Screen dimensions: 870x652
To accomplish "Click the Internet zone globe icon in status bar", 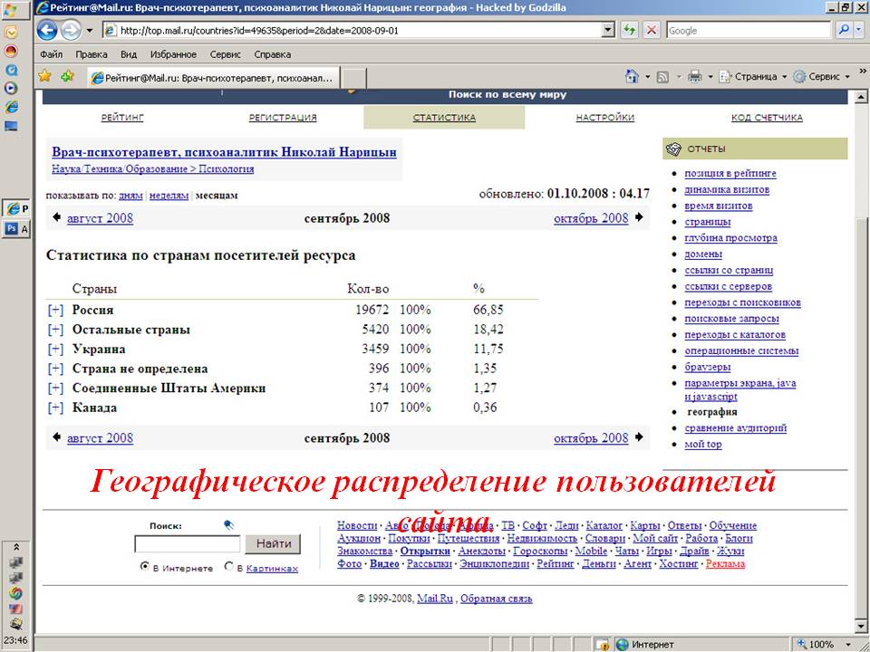I will pyautogui.click(x=623, y=644).
